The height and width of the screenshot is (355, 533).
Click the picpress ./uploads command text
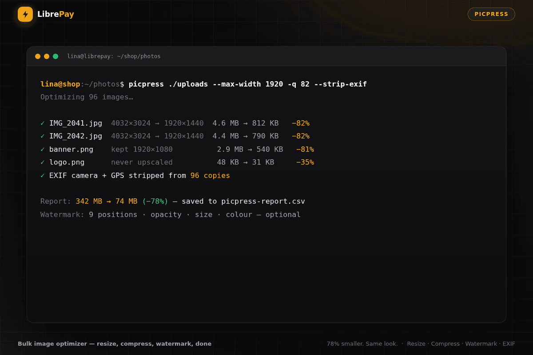tap(248, 84)
